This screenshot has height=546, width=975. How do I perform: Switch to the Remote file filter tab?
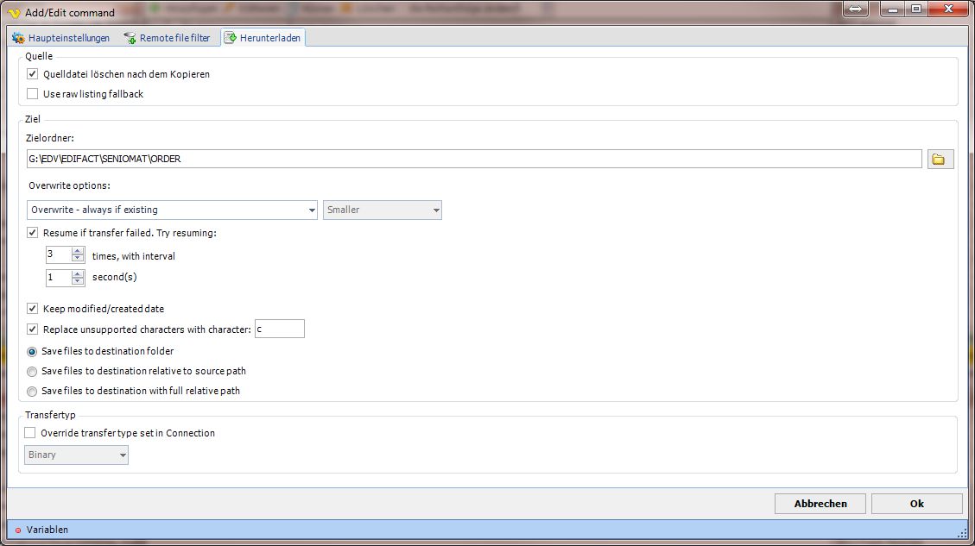click(167, 38)
